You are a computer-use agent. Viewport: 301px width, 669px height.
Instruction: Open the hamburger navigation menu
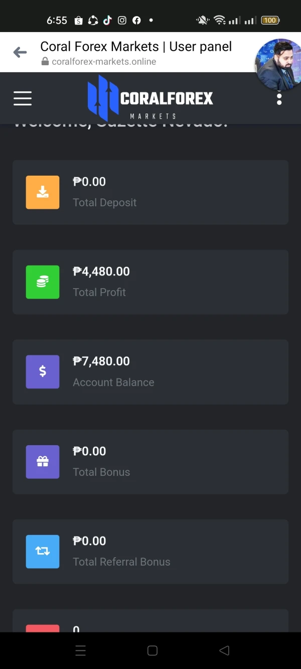click(23, 98)
